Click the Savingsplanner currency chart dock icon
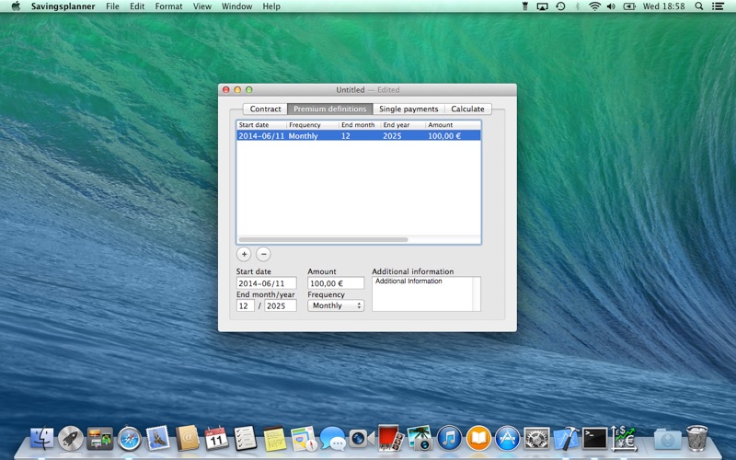Viewport: 736px width, 460px height. coord(624,439)
